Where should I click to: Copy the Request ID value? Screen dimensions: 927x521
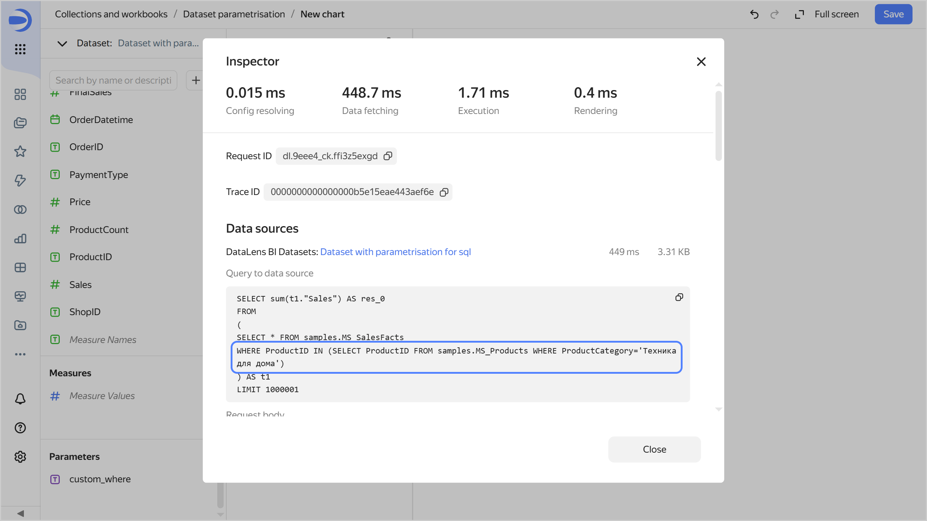coord(388,156)
